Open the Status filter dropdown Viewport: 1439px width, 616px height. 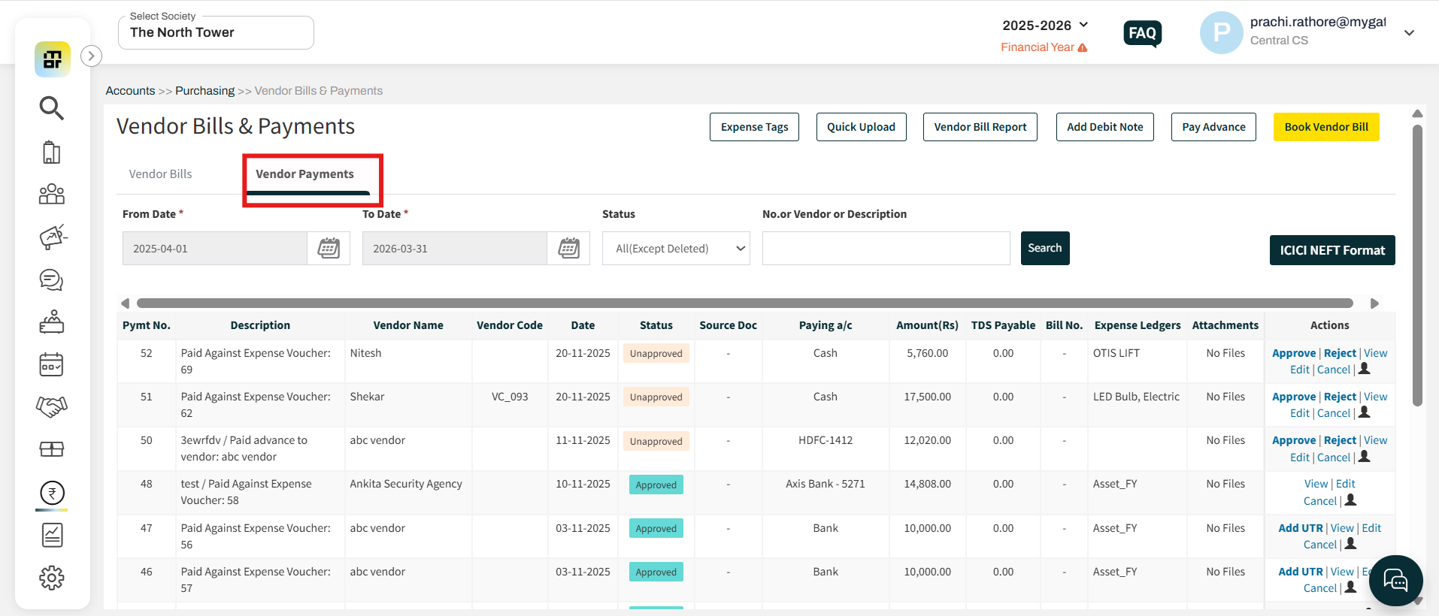tap(675, 249)
